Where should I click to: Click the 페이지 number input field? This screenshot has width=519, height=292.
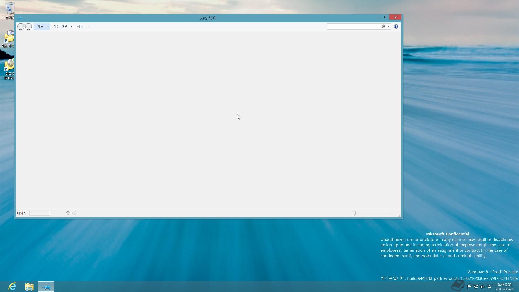point(40,213)
